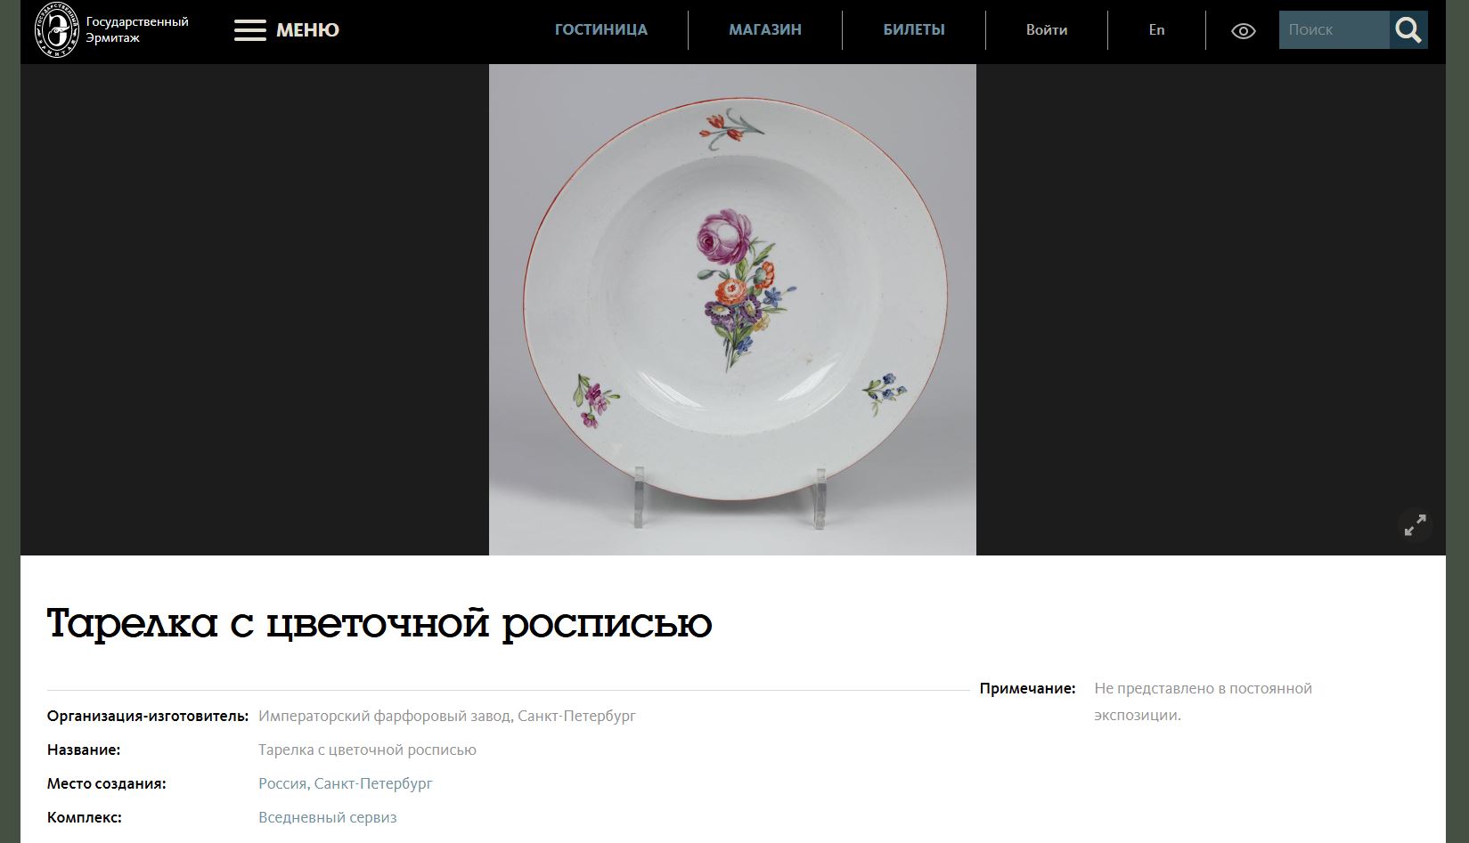Open the ГОСТИНИЦА section
The image size is (1469, 843).
[601, 29]
